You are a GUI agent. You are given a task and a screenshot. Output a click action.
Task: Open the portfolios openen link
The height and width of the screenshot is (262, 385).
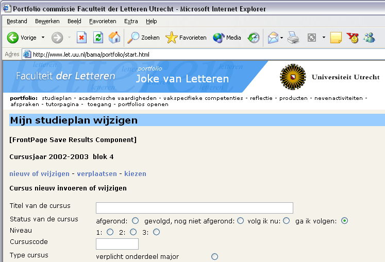pyautogui.click(x=143, y=104)
